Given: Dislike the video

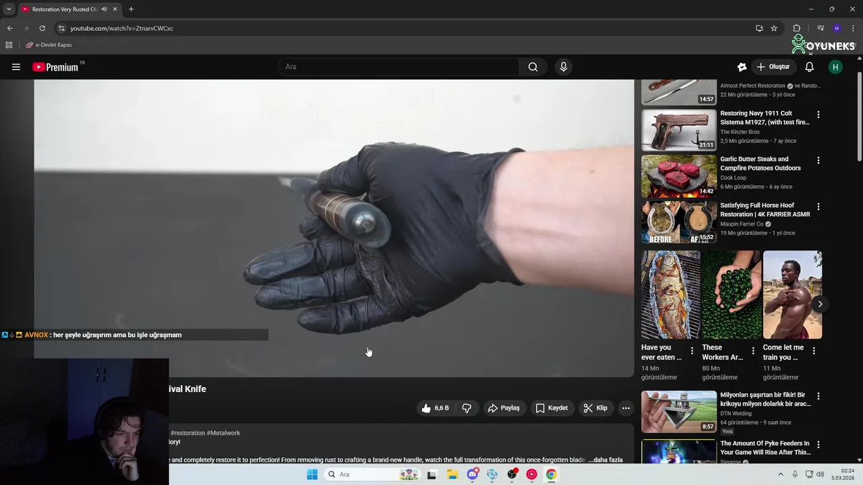Looking at the screenshot, I should 467,408.
